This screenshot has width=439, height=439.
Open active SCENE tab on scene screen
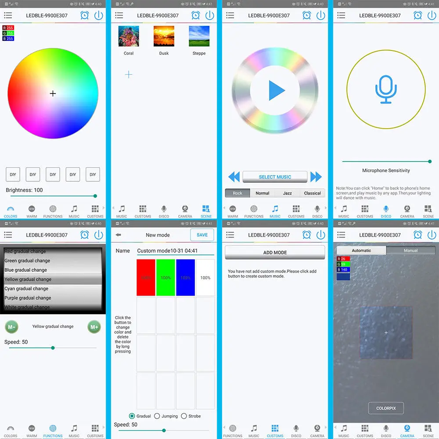point(206,212)
